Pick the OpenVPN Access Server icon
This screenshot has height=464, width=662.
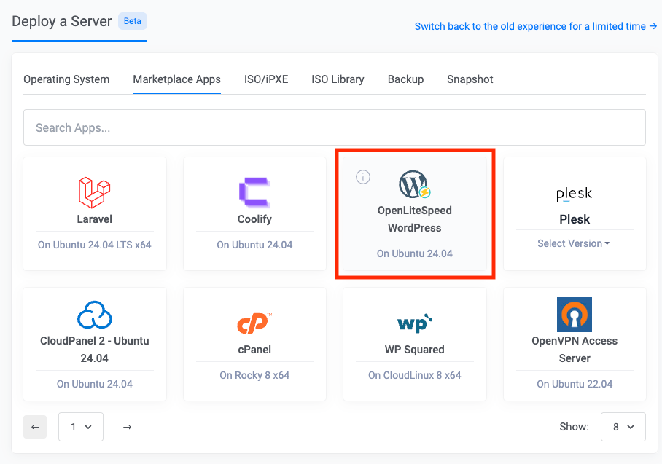tap(575, 315)
